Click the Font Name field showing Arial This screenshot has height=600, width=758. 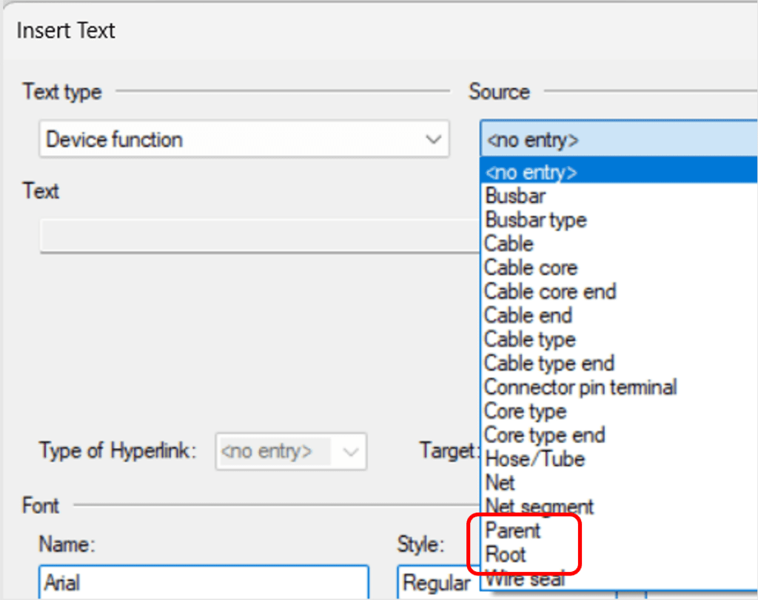pyautogui.click(x=204, y=583)
